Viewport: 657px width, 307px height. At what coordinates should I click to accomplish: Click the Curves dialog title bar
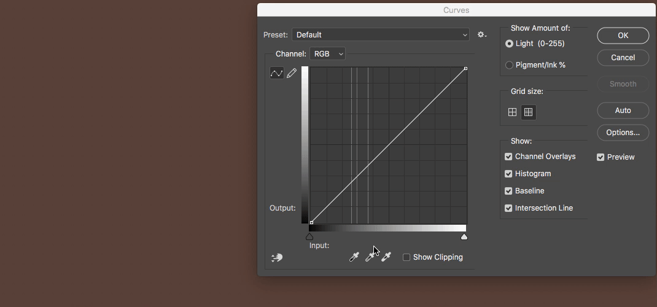pos(456,10)
